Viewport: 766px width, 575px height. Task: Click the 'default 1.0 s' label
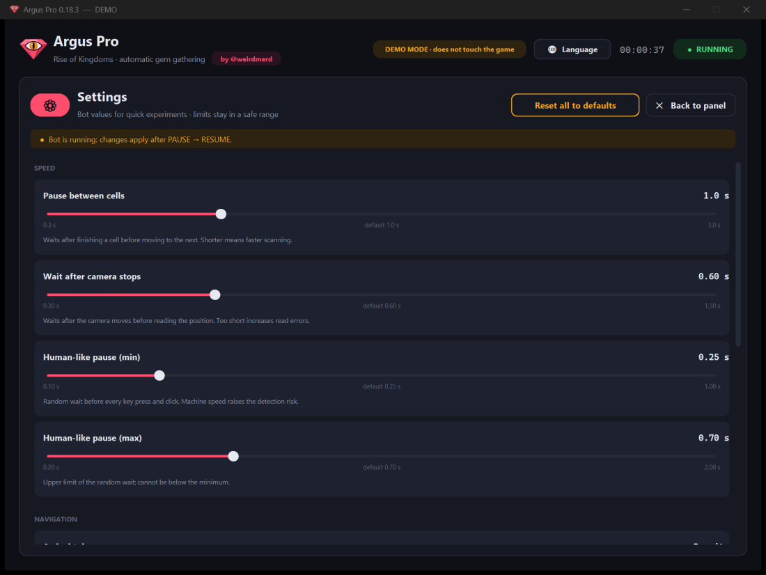point(382,226)
